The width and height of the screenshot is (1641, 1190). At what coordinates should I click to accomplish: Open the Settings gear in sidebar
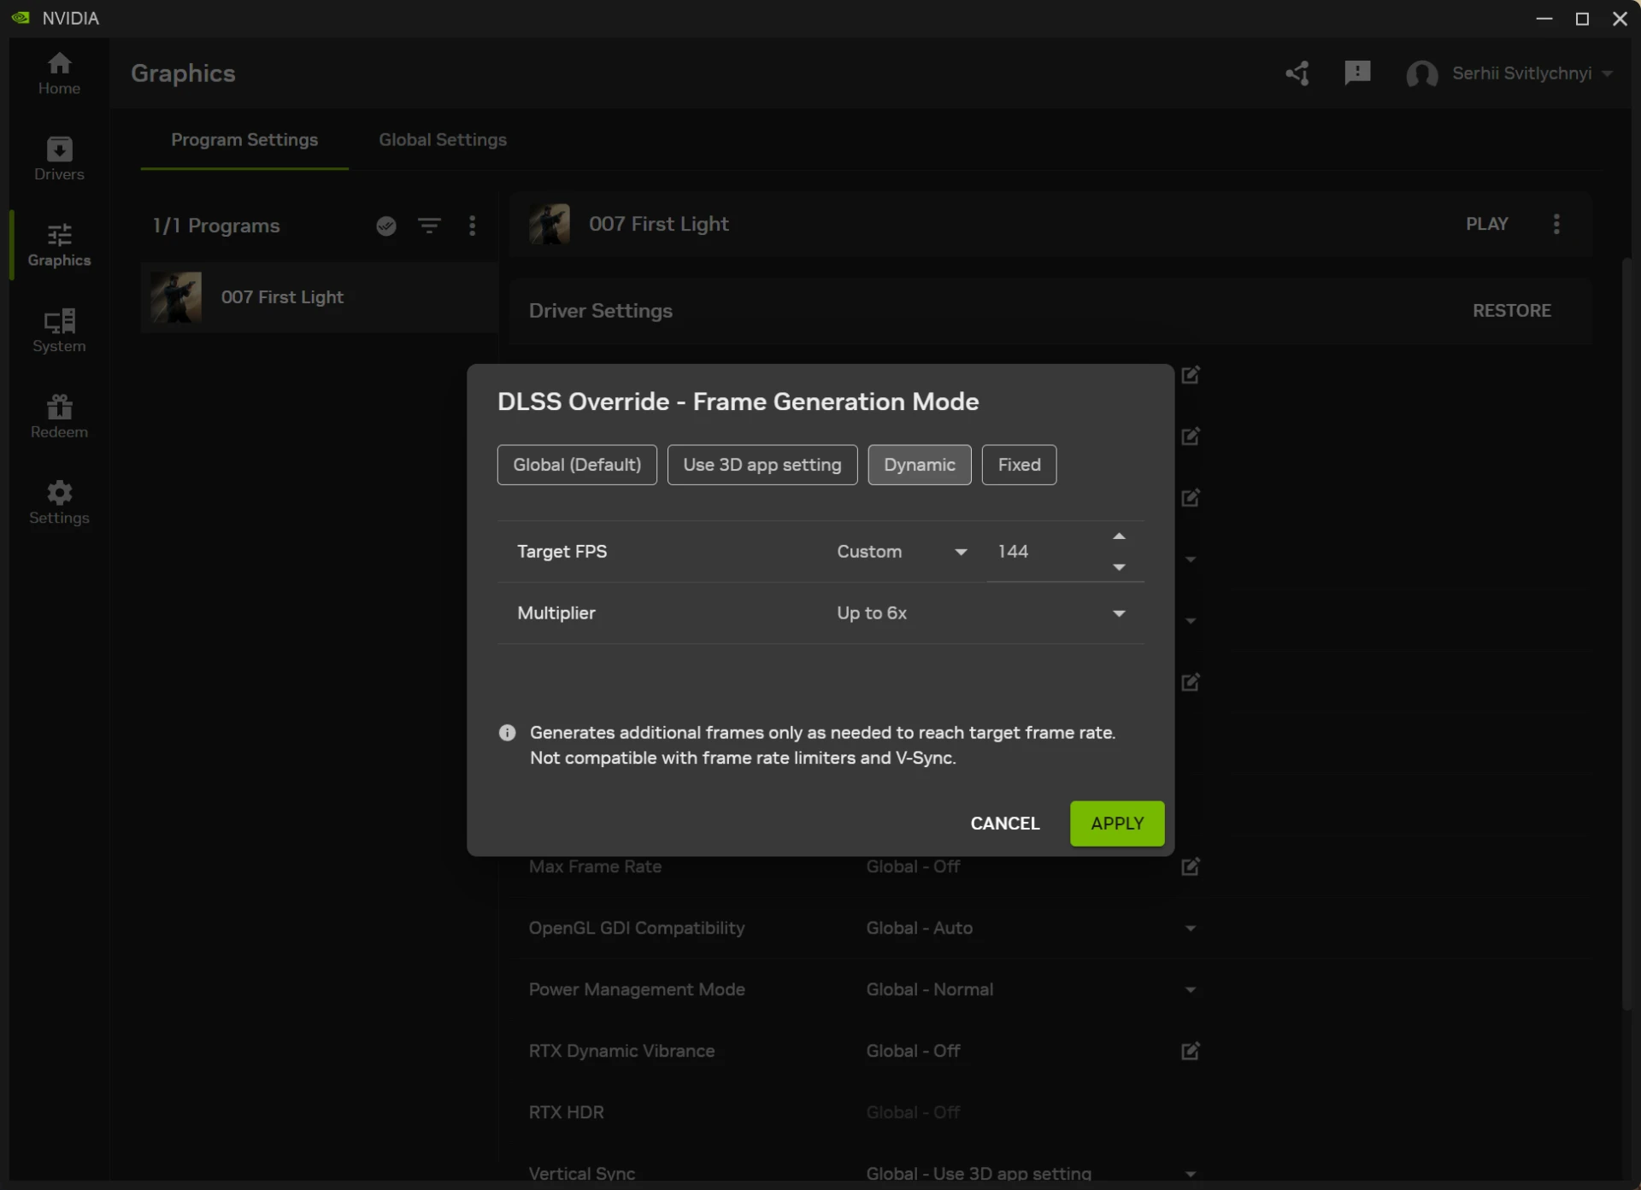[x=59, y=502]
